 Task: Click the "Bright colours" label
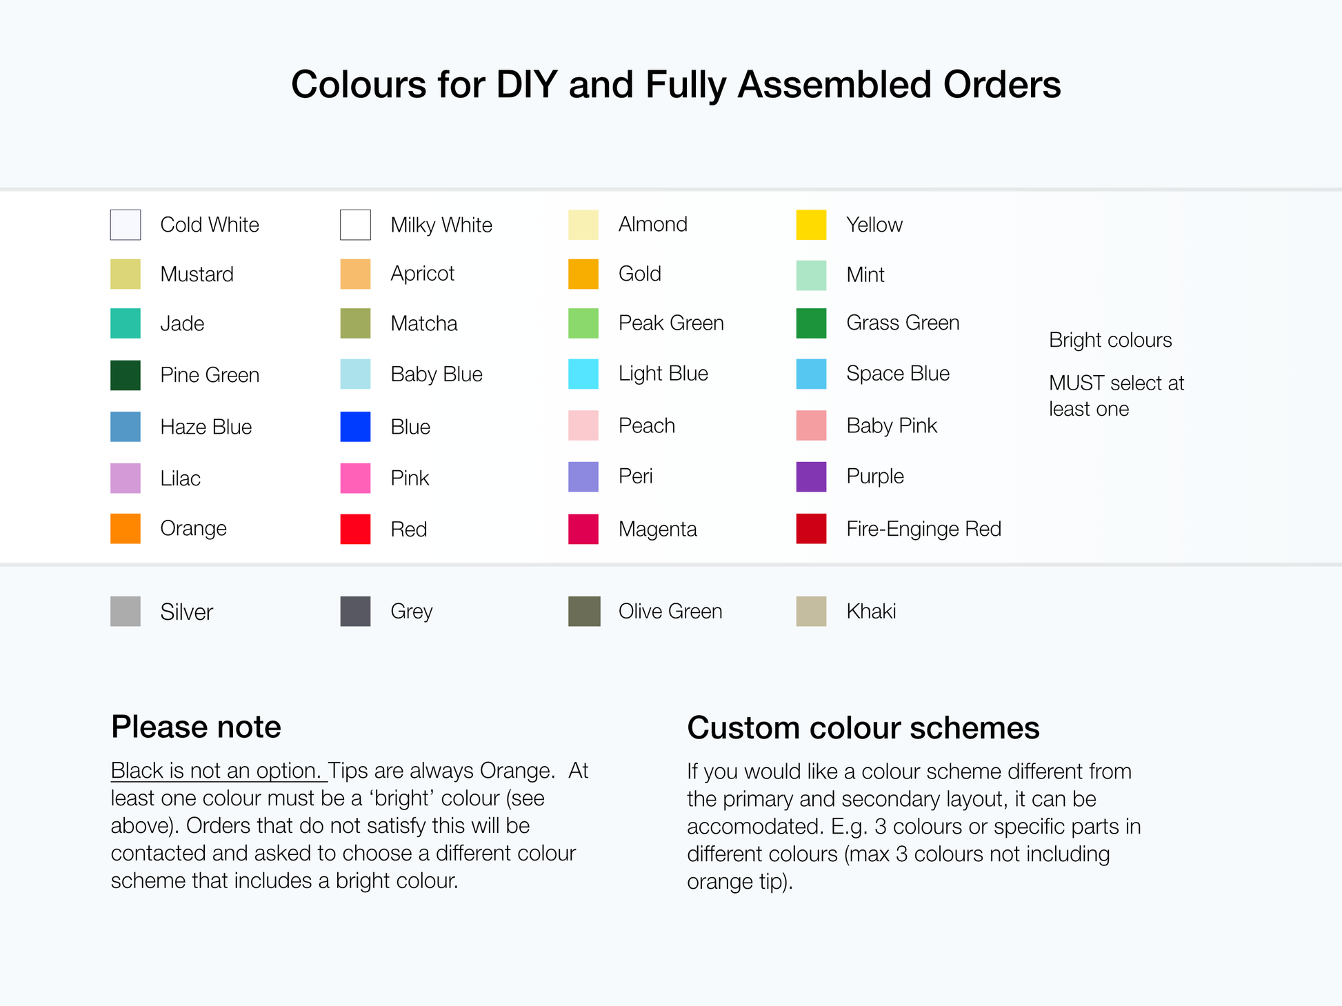1110,340
